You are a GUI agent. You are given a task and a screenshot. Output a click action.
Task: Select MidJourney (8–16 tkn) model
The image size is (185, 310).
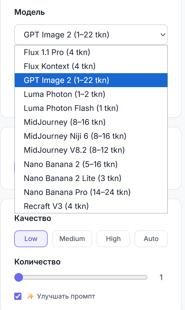pyautogui.click(x=91, y=122)
